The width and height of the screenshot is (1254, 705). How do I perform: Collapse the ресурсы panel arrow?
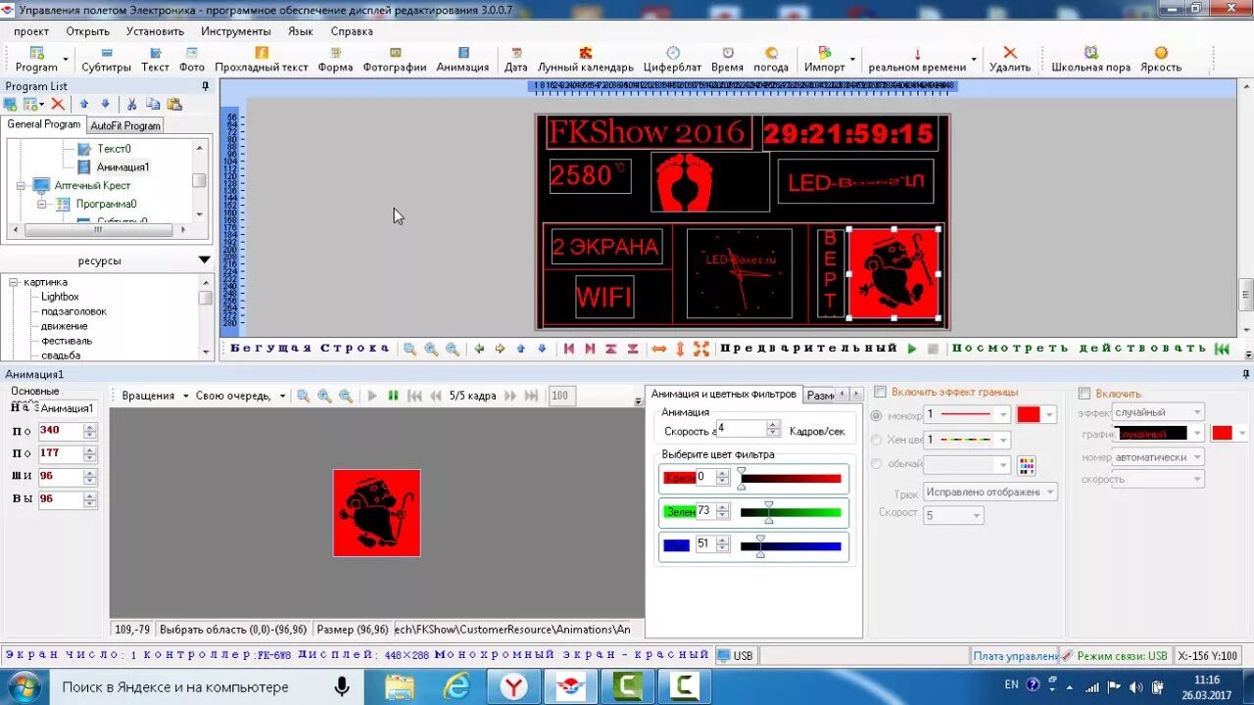pyautogui.click(x=204, y=260)
